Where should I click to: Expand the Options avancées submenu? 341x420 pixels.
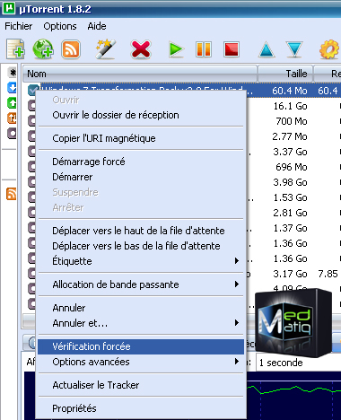click(x=140, y=362)
